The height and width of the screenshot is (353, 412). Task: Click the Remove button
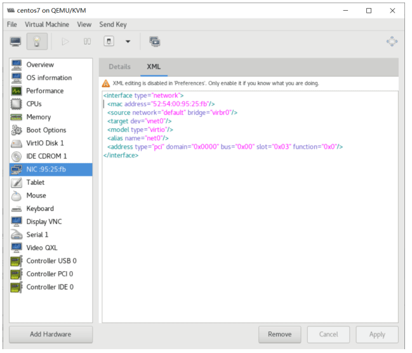[279, 335]
